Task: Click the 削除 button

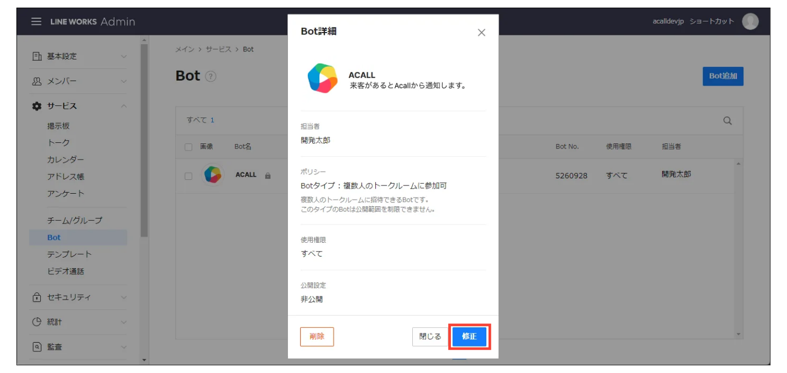Action: point(317,337)
